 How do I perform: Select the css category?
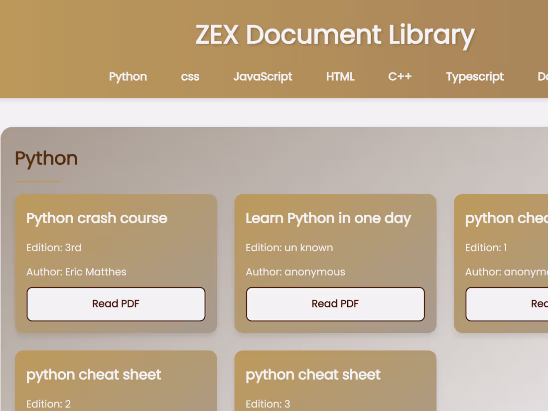coord(190,77)
